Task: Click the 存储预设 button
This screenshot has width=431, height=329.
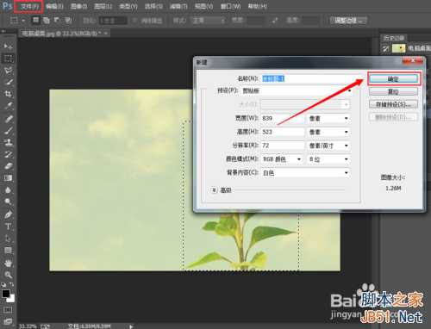Action: pos(393,104)
